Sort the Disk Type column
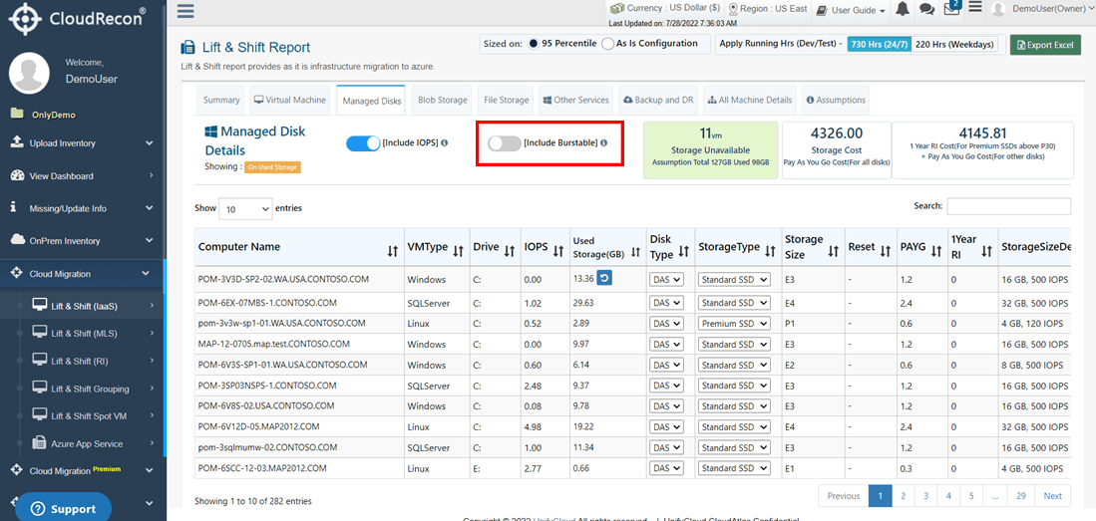 683,252
